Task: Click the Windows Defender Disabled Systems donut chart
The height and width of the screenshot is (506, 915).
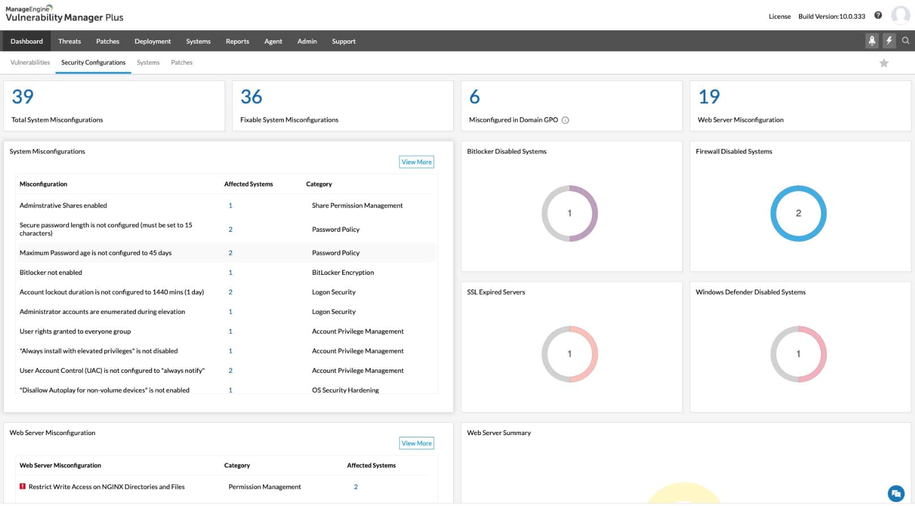Action: (x=798, y=354)
